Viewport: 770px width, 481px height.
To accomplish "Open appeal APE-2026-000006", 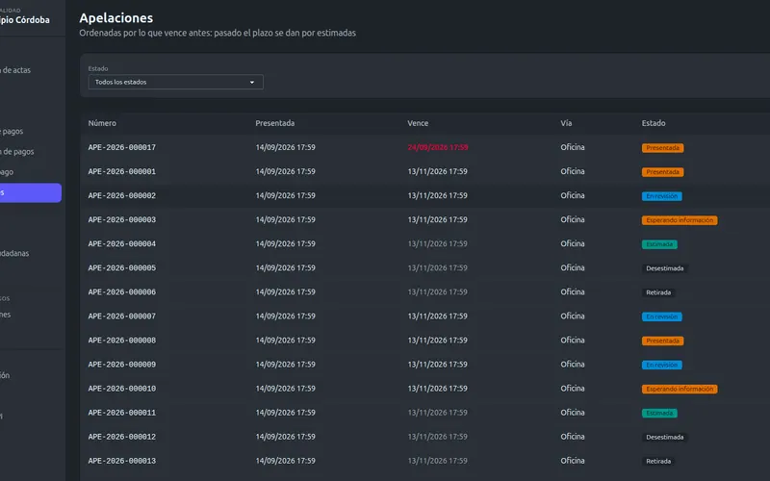I will 122,292.
